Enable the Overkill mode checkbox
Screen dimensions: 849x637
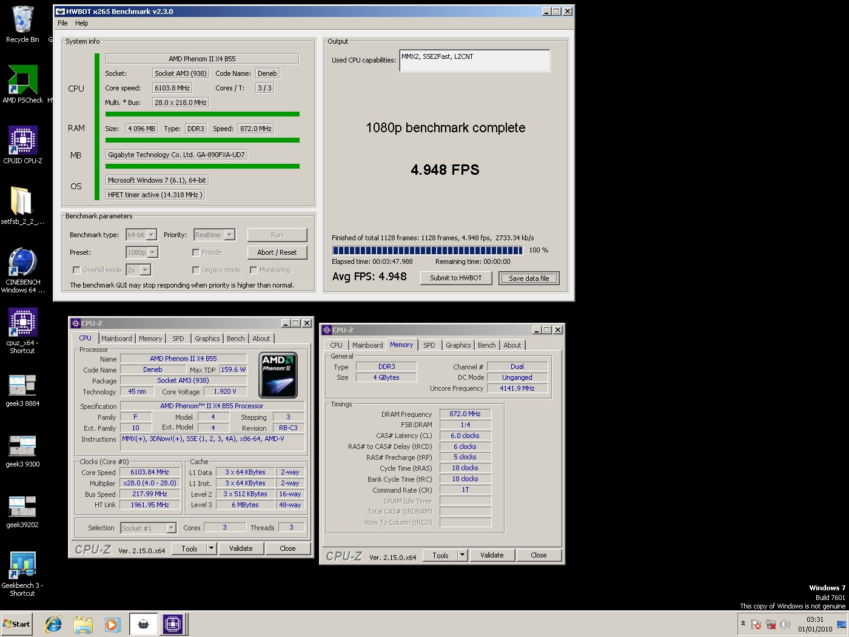point(76,270)
